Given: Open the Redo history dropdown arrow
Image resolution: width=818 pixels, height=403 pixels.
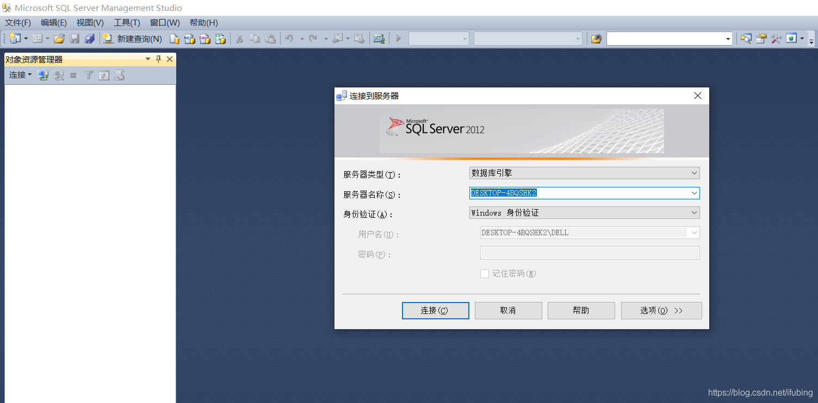Looking at the screenshot, I should [x=326, y=39].
